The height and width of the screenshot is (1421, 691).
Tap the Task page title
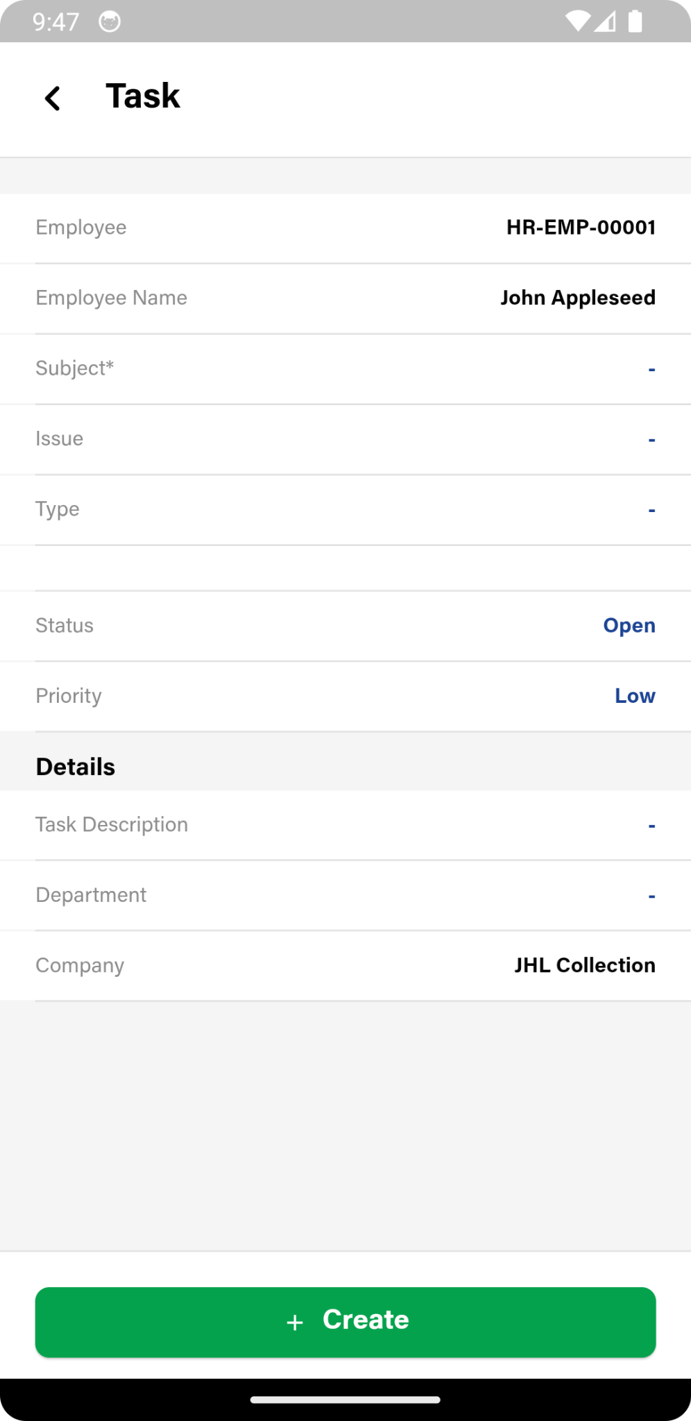coord(143,96)
